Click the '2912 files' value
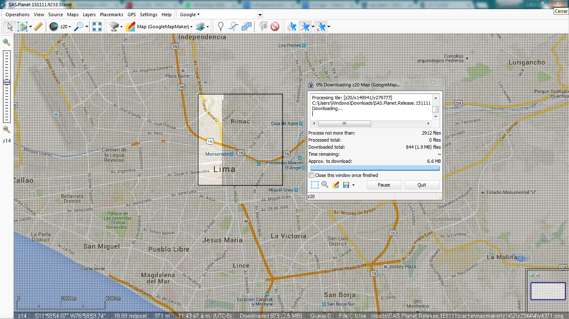The width and height of the screenshot is (569, 319). point(431,133)
